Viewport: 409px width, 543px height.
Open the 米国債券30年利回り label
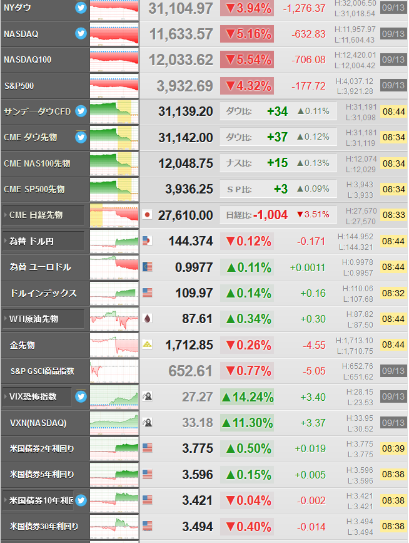(x=44, y=526)
